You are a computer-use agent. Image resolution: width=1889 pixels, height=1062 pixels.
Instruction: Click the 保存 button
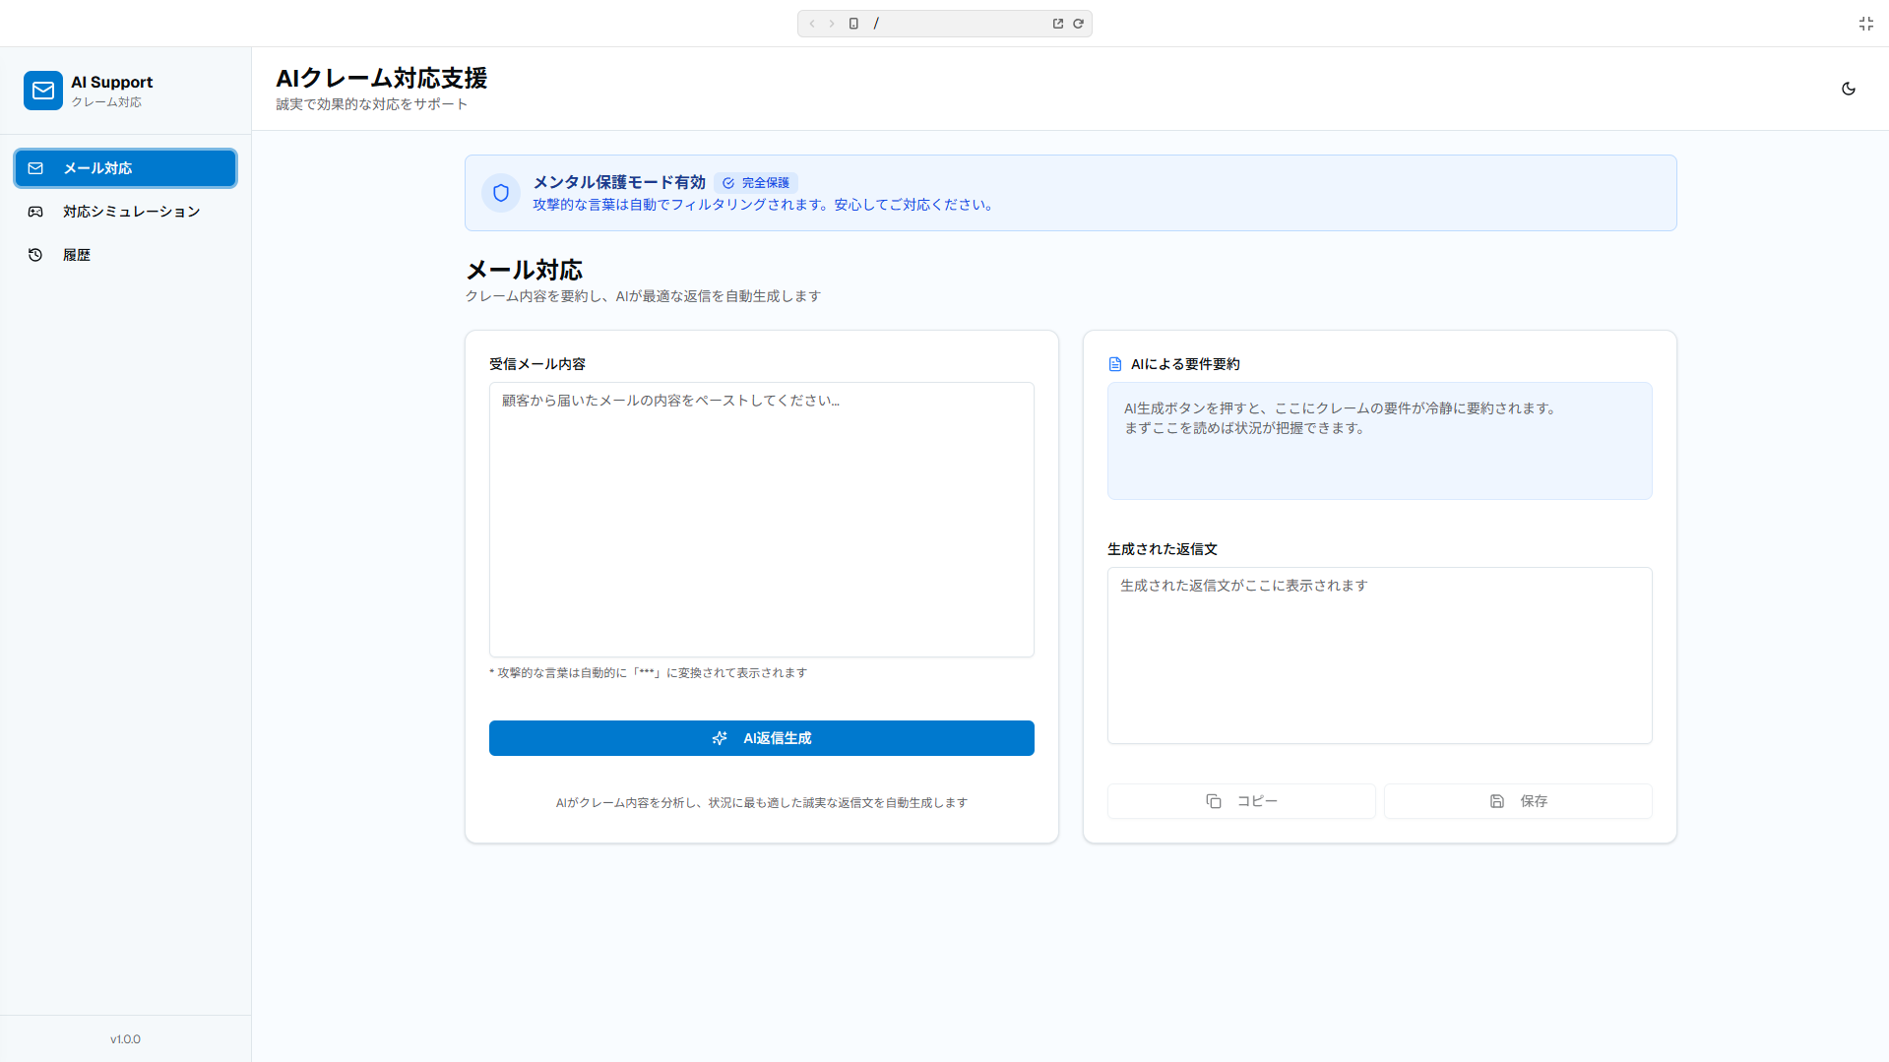[x=1518, y=801]
